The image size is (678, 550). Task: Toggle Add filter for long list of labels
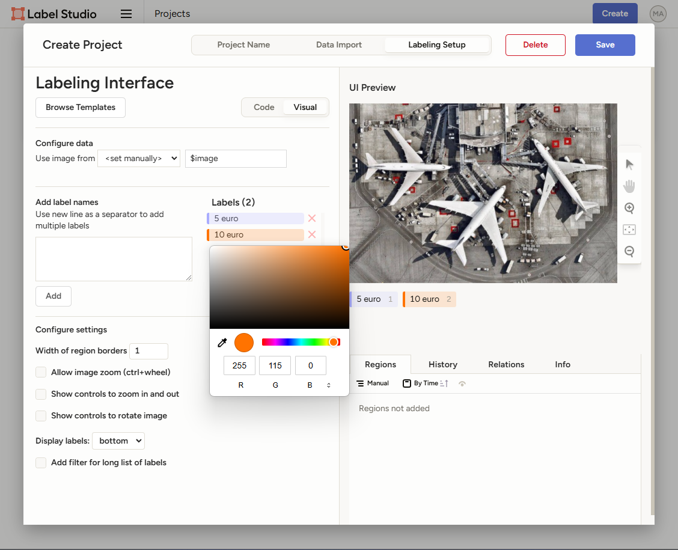[41, 463]
